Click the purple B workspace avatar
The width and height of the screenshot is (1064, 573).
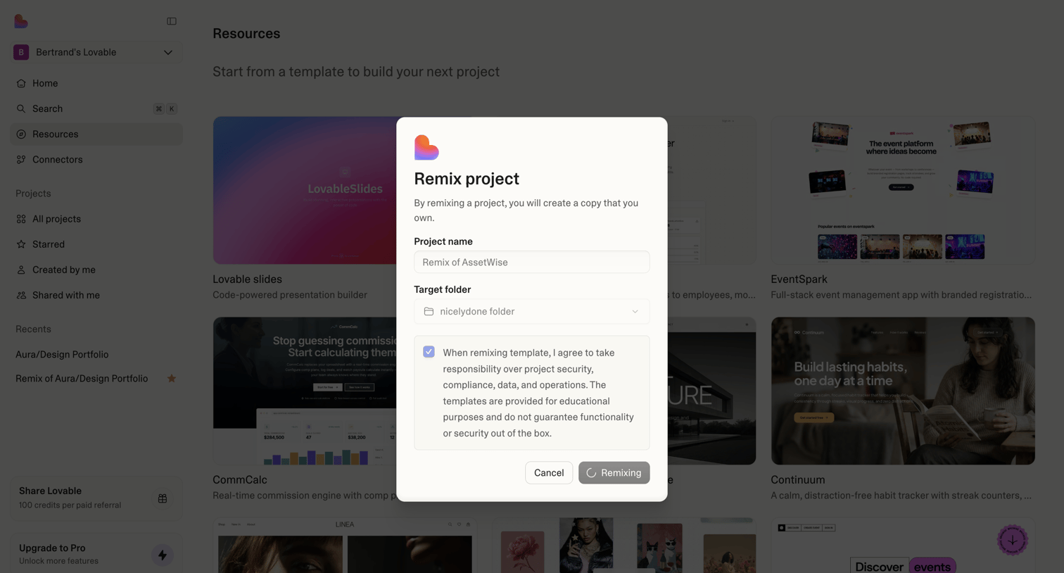(21, 52)
